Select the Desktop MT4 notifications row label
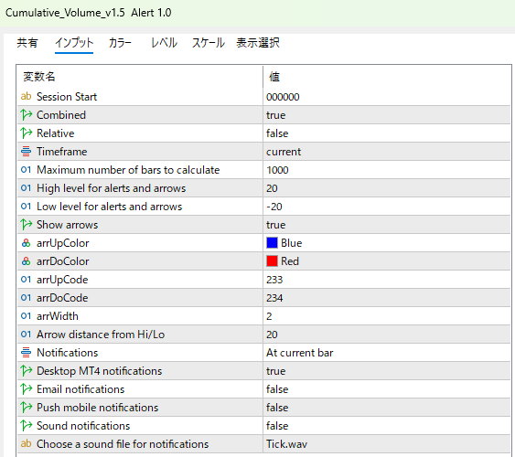Viewport: 515px width, 457px height. (99, 371)
